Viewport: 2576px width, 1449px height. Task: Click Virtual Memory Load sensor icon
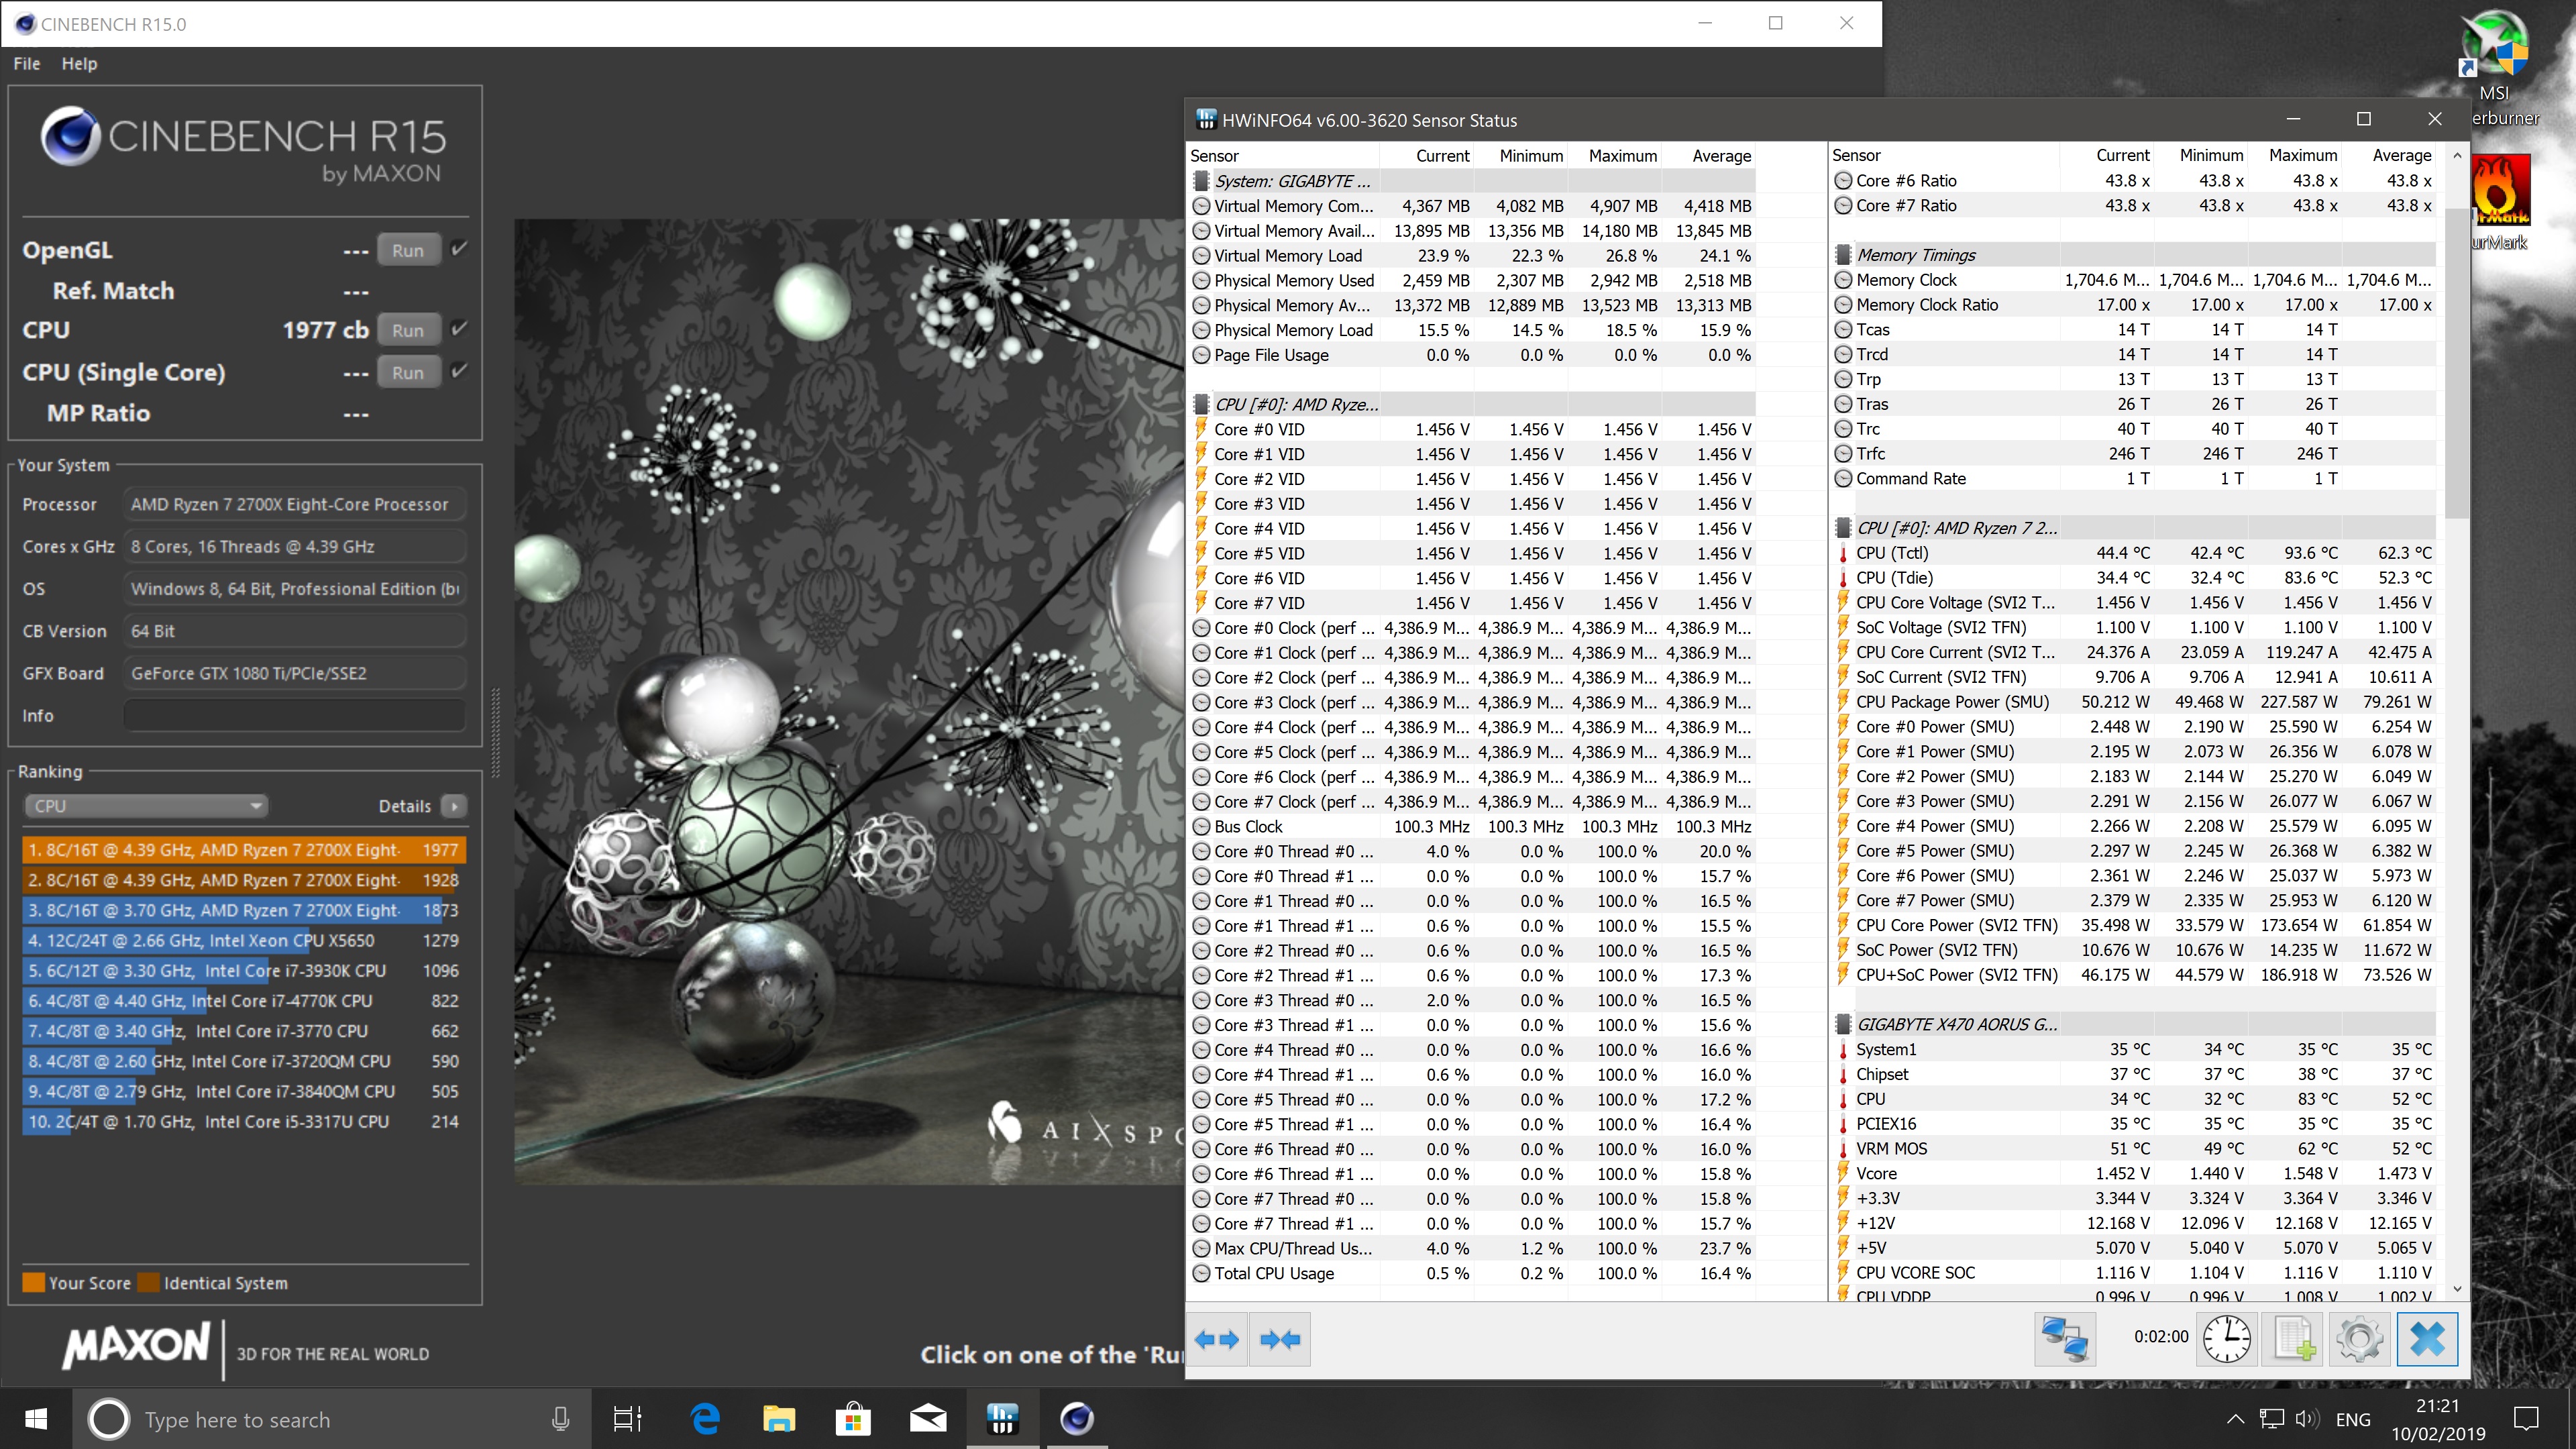[x=1201, y=256]
